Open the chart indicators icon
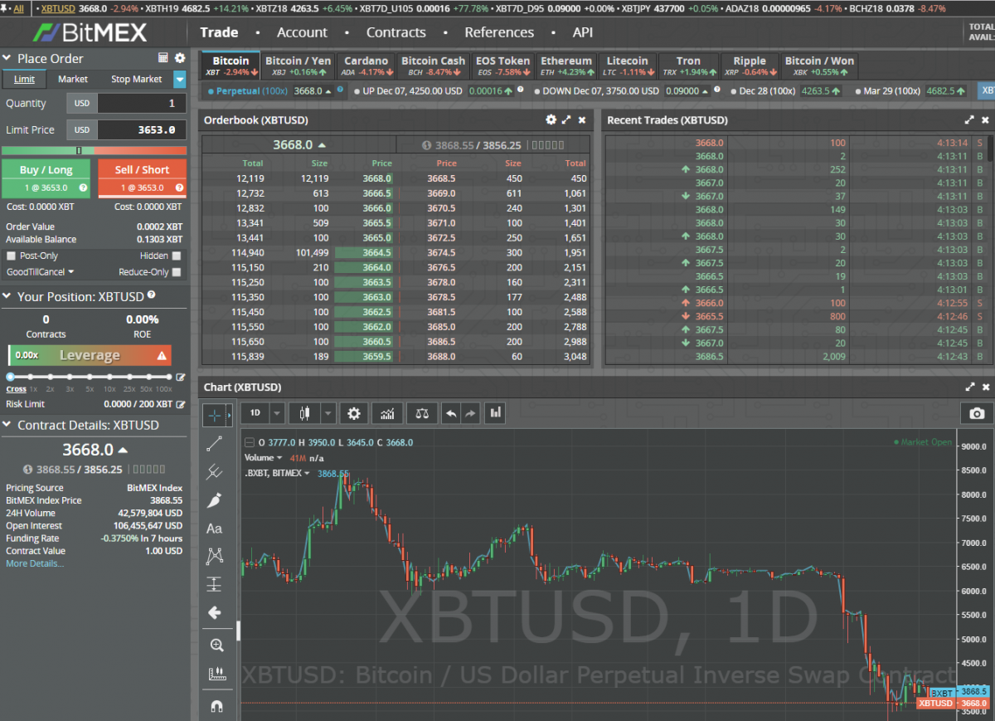This screenshot has height=721, width=995. click(387, 413)
